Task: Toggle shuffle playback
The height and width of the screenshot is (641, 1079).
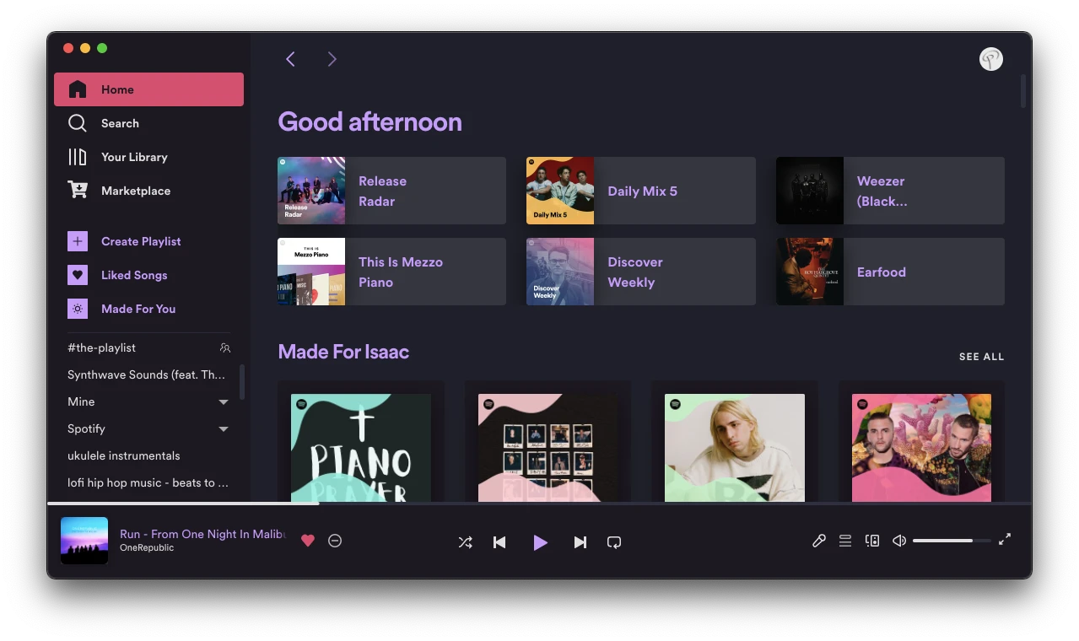Action: point(465,542)
